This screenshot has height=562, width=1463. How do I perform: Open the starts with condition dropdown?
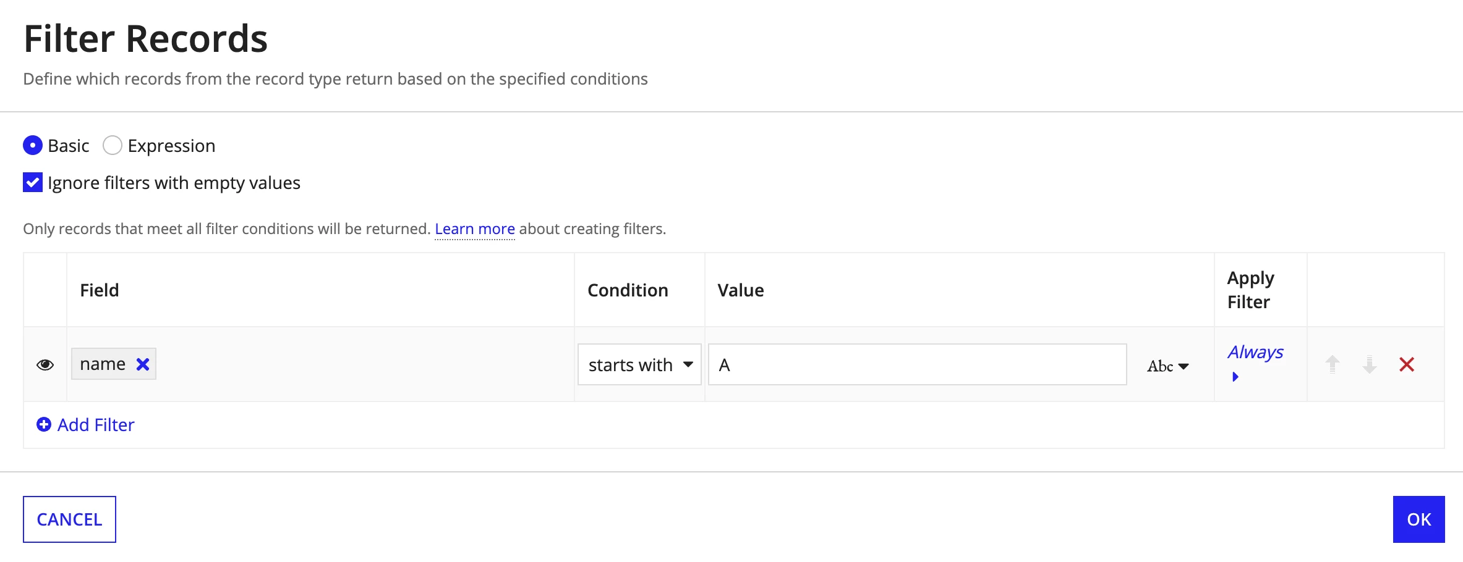tap(639, 364)
